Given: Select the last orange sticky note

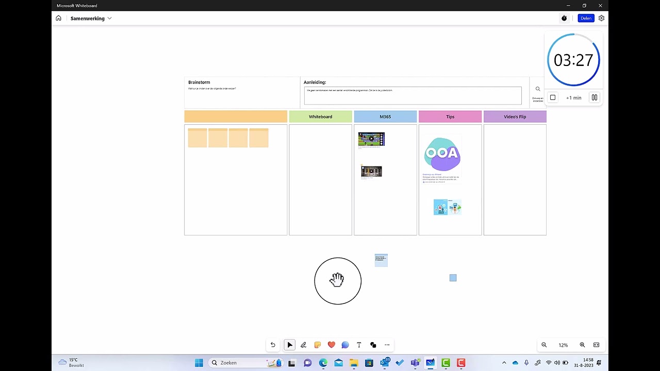Looking at the screenshot, I should pos(259,138).
